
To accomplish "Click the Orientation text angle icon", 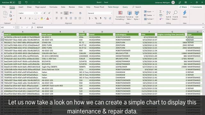I will tap(71, 13).
